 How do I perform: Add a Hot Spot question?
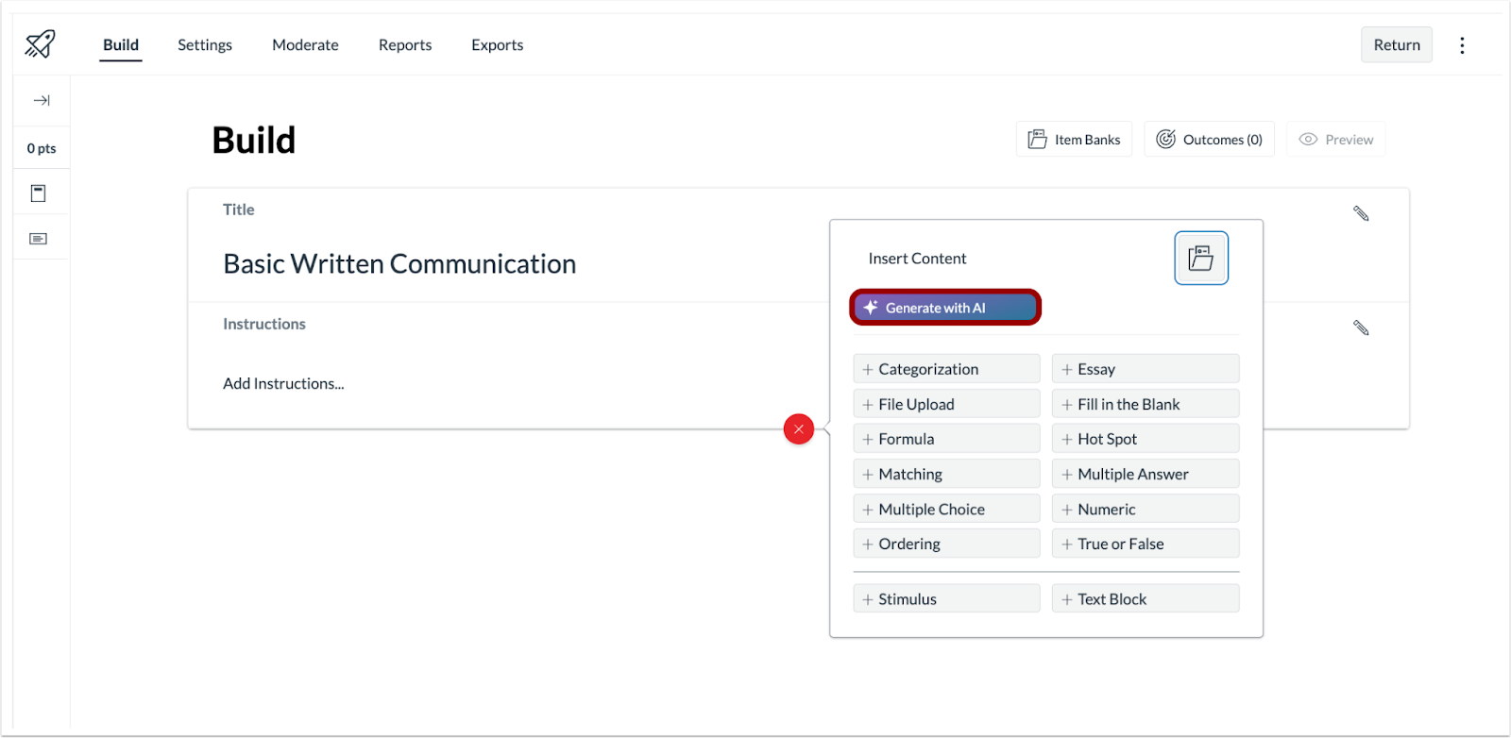pos(1146,439)
